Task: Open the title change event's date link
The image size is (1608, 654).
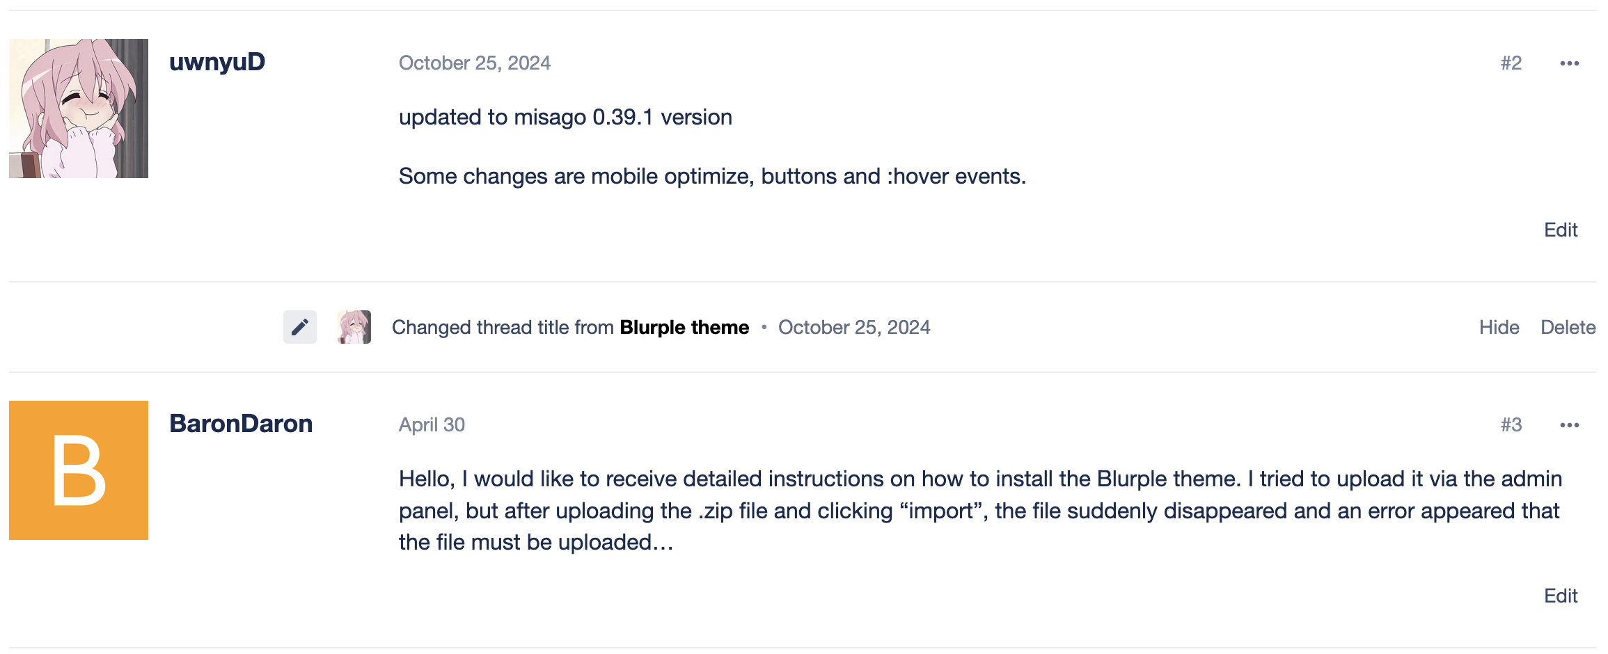Action: 854,328
